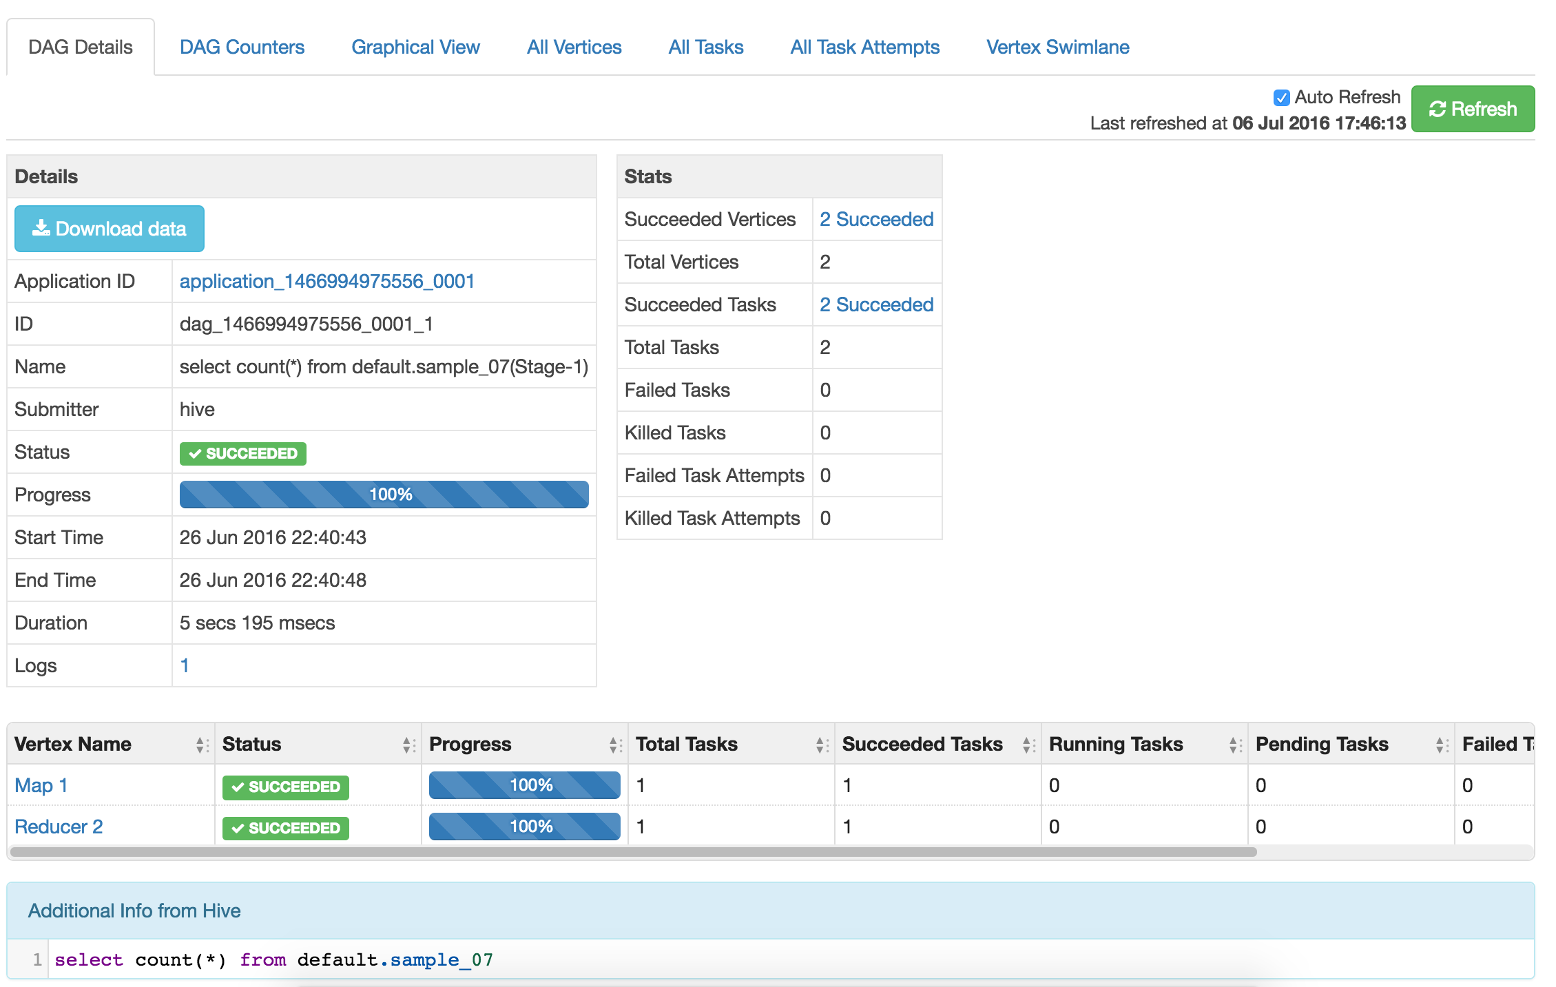The height and width of the screenshot is (987, 1556).
Task: Open the Graphical View tab
Action: tap(415, 46)
